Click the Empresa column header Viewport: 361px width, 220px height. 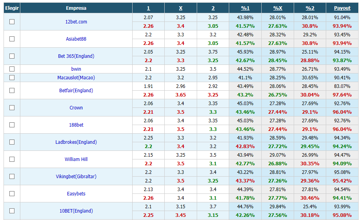(76, 8)
